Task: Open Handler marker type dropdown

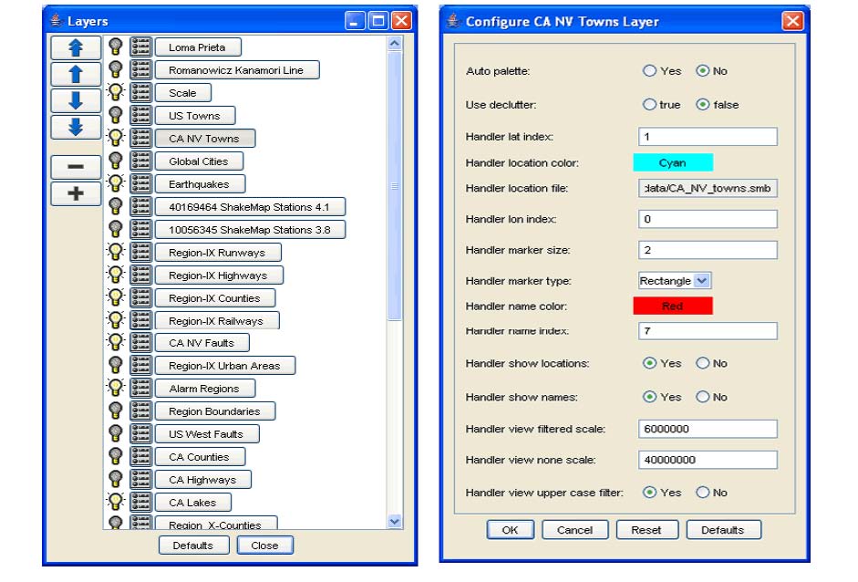Action: click(675, 280)
